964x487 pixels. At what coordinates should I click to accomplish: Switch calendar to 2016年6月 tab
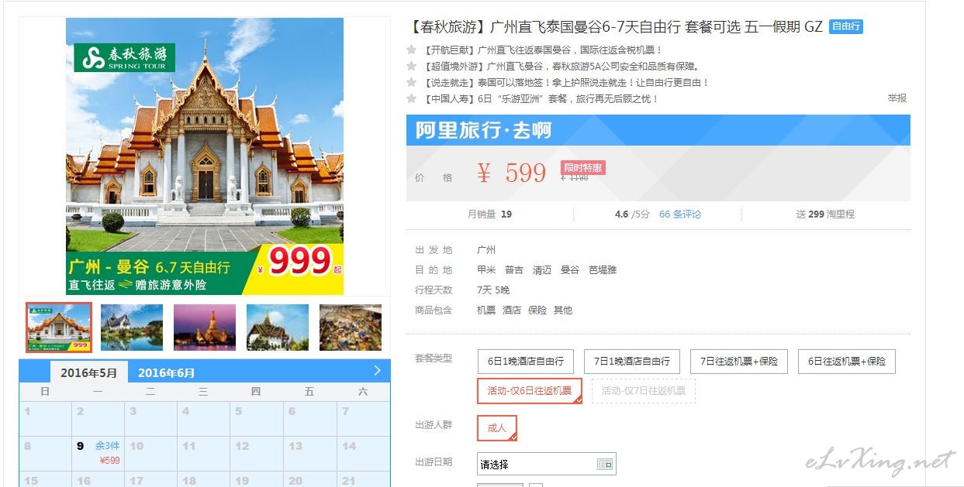pyautogui.click(x=167, y=372)
